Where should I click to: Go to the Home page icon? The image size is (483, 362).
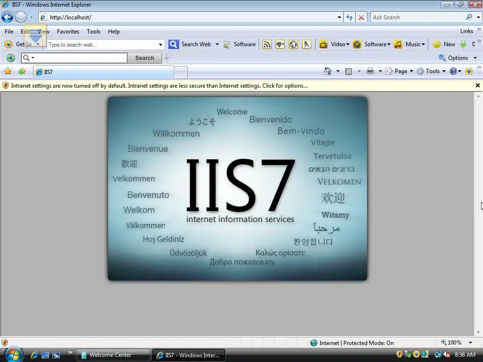pos(328,71)
